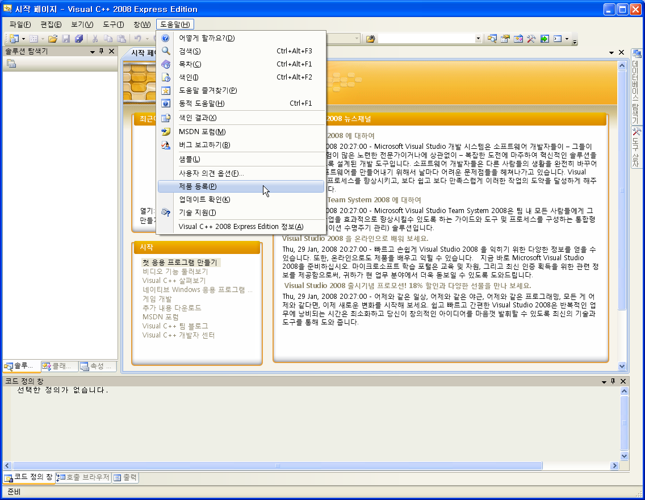Toggle auto-hide pin on Solution Explorer
Viewport: 645px width, 500px height.
(102, 52)
